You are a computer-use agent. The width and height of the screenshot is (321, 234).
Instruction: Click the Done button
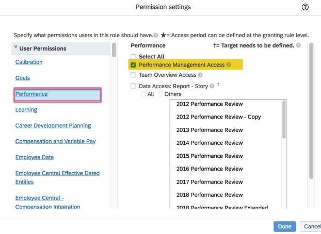(x=284, y=226)
